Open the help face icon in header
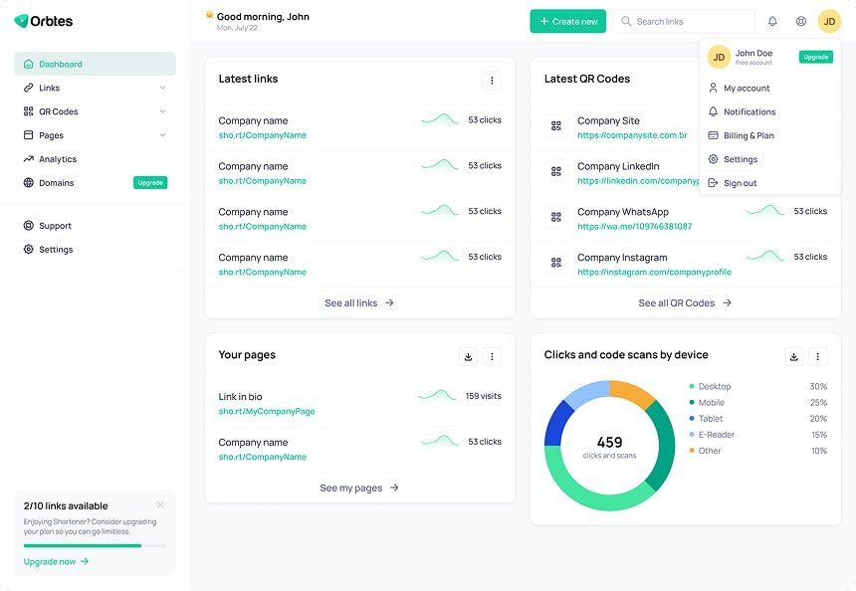This screenshot has height=591, width=856. [x=801, y=21]
